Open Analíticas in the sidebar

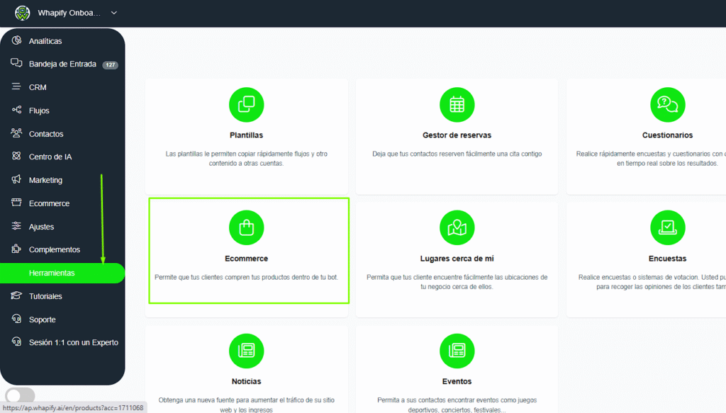point(45,41)
